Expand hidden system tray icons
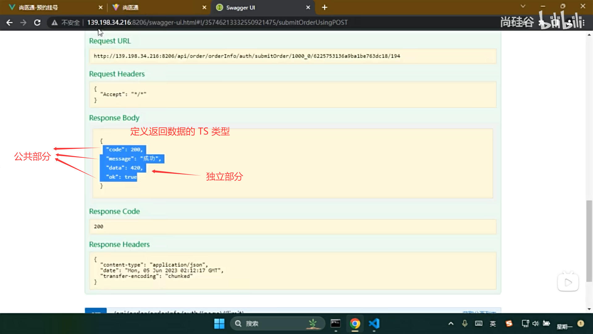 451,323
